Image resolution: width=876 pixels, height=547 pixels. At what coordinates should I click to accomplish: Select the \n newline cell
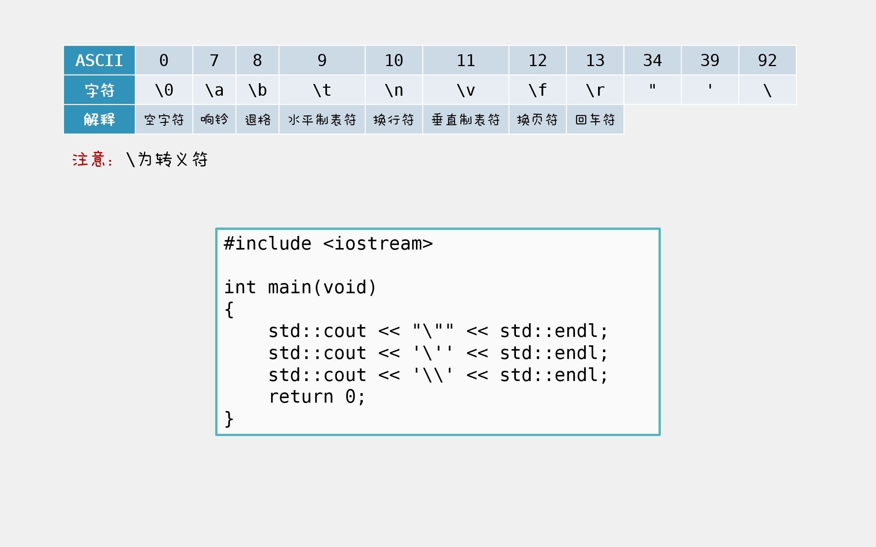click(394, 90)
